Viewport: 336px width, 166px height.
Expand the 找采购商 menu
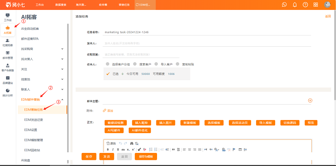tap(62, 49)
